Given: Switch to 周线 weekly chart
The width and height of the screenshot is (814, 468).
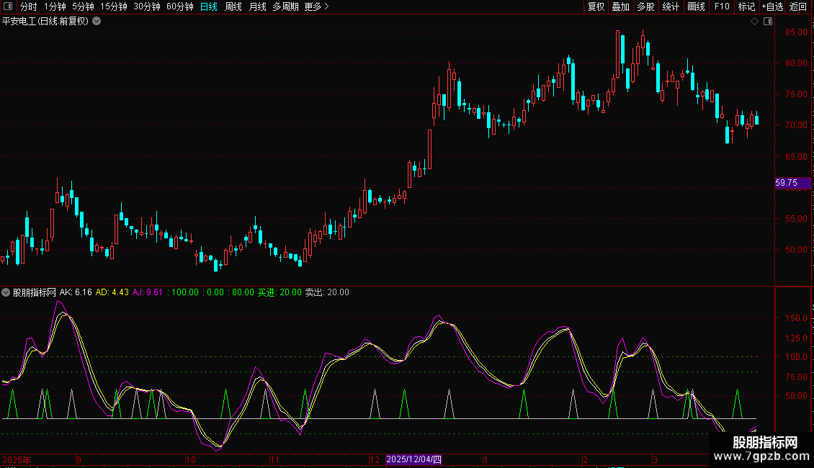Looking at the screenshot, I should coord(233,6).
